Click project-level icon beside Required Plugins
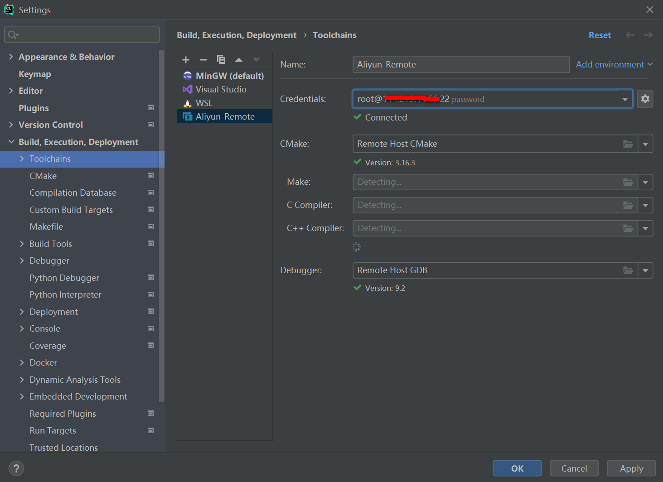 pyautogui.click(x=151, y=413)
